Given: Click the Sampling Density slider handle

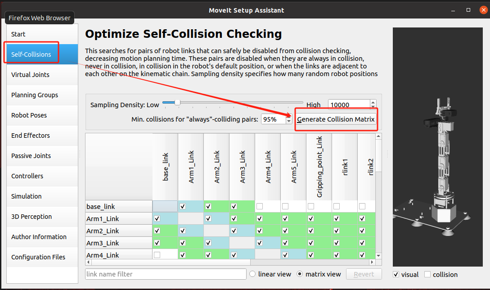Looking at the screenshot, I should (177, 102).
